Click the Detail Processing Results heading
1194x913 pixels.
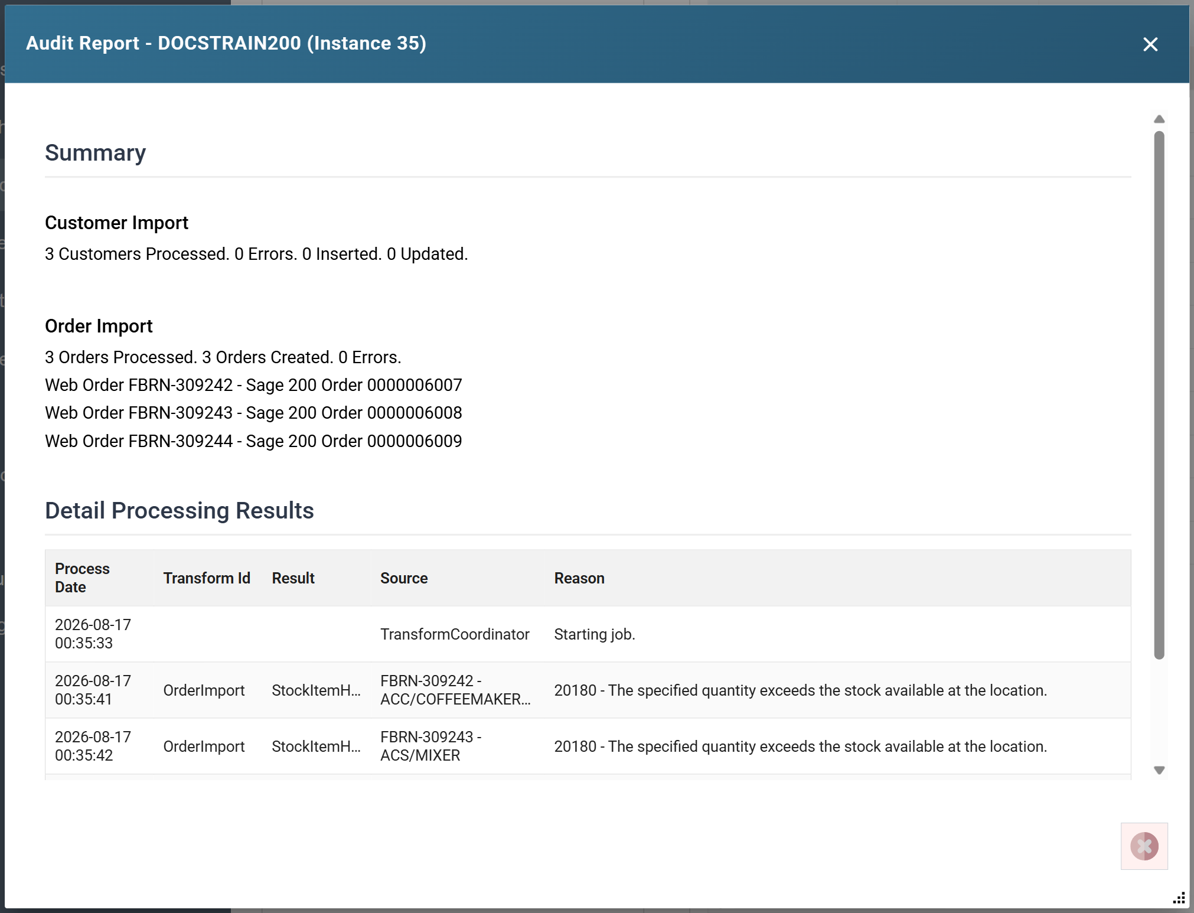[180, 511]
